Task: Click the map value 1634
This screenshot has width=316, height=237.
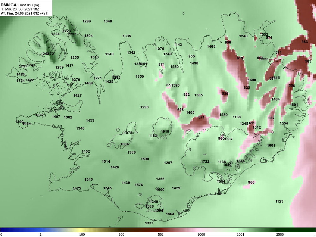Action: (125, 144)
